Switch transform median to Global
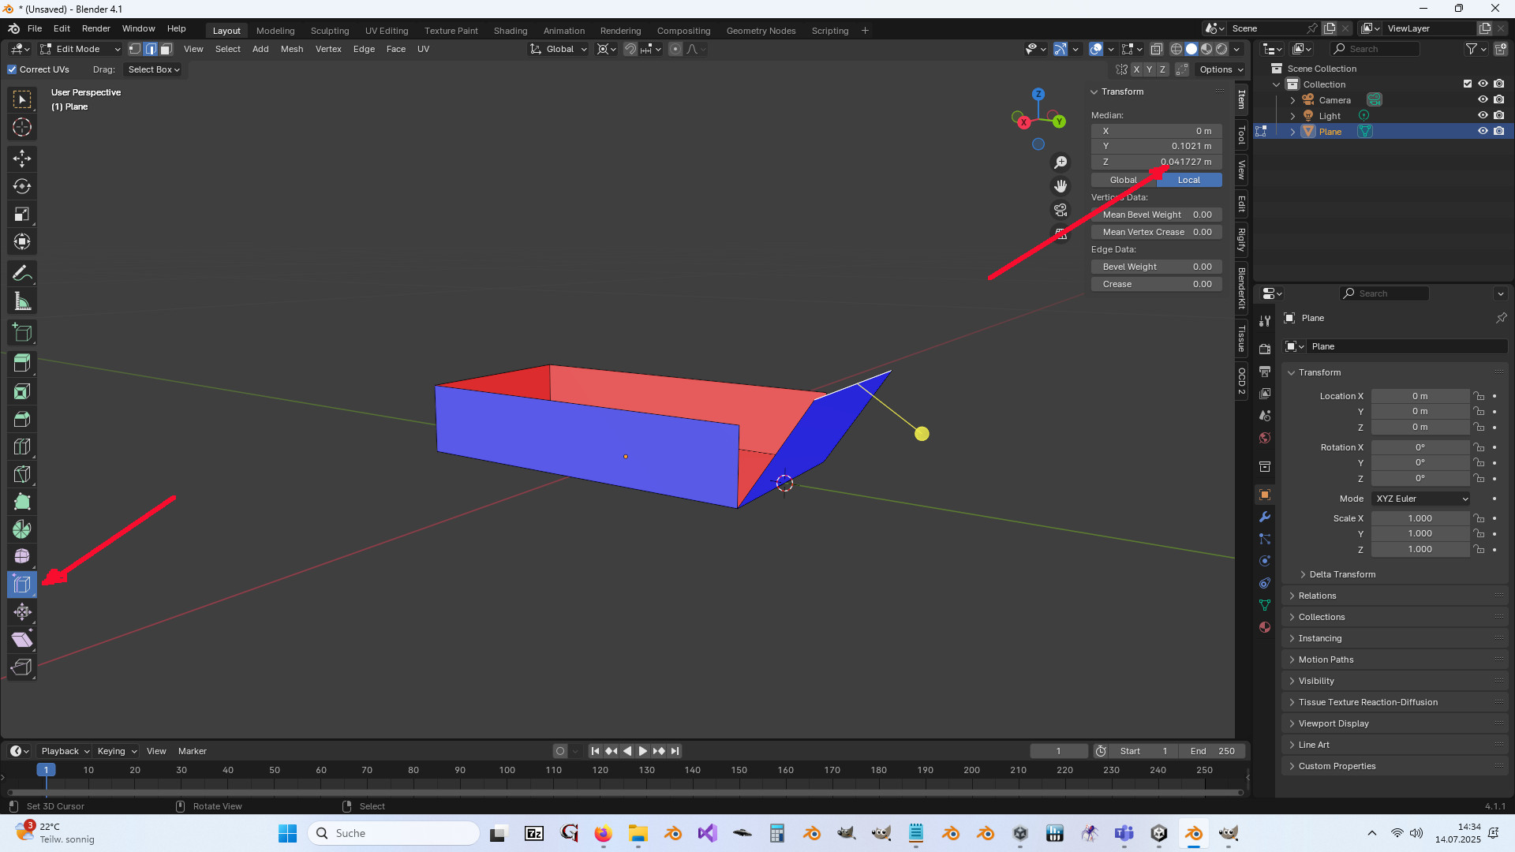This screenshot has width=1515, height=852. tap(1124, 180)
